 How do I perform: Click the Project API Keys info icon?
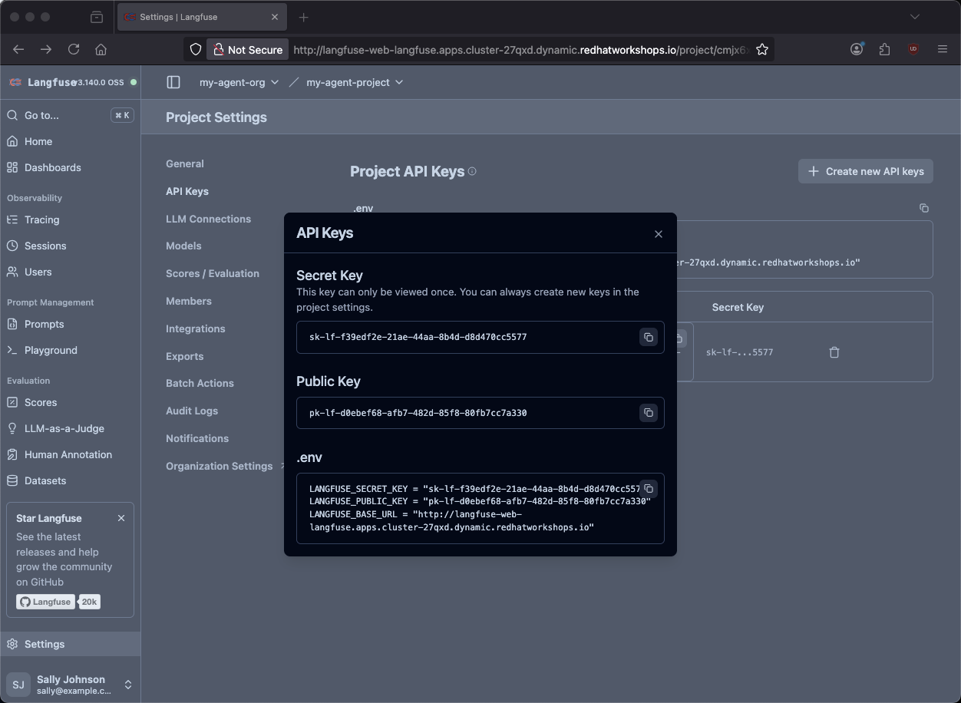coord(472,171)
